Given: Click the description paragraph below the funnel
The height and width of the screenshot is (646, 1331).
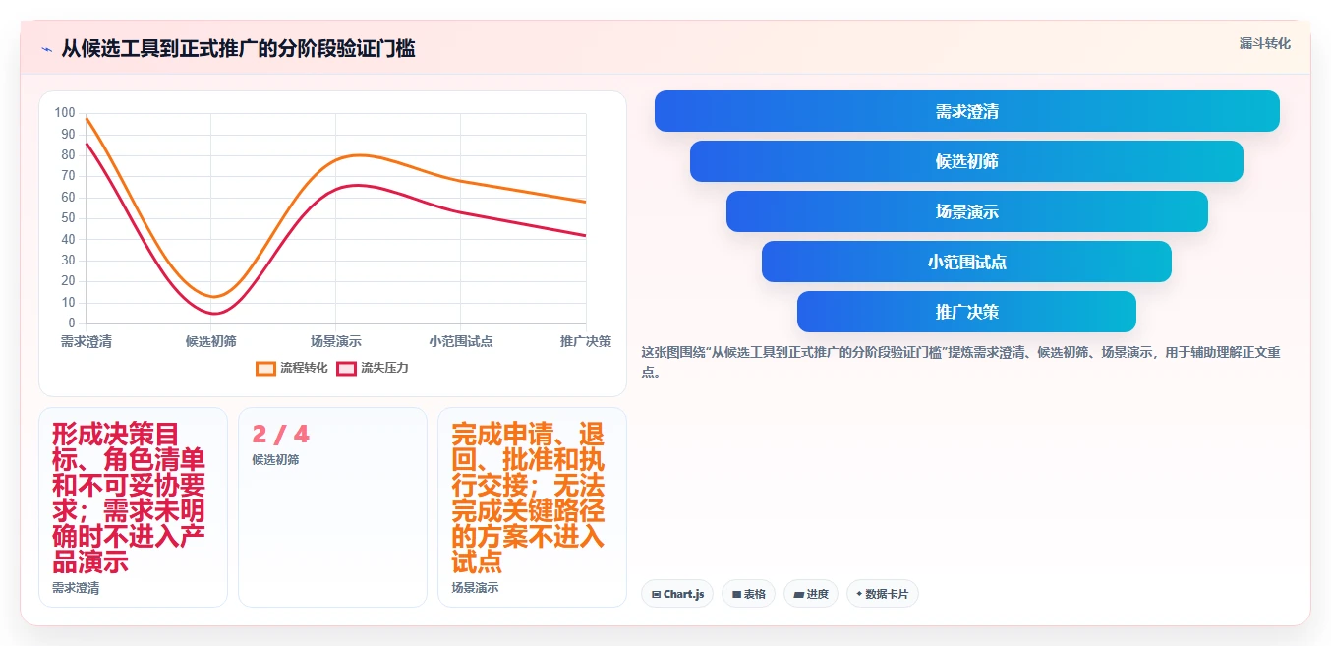Looking at the screenshot, I should (960, 361).
